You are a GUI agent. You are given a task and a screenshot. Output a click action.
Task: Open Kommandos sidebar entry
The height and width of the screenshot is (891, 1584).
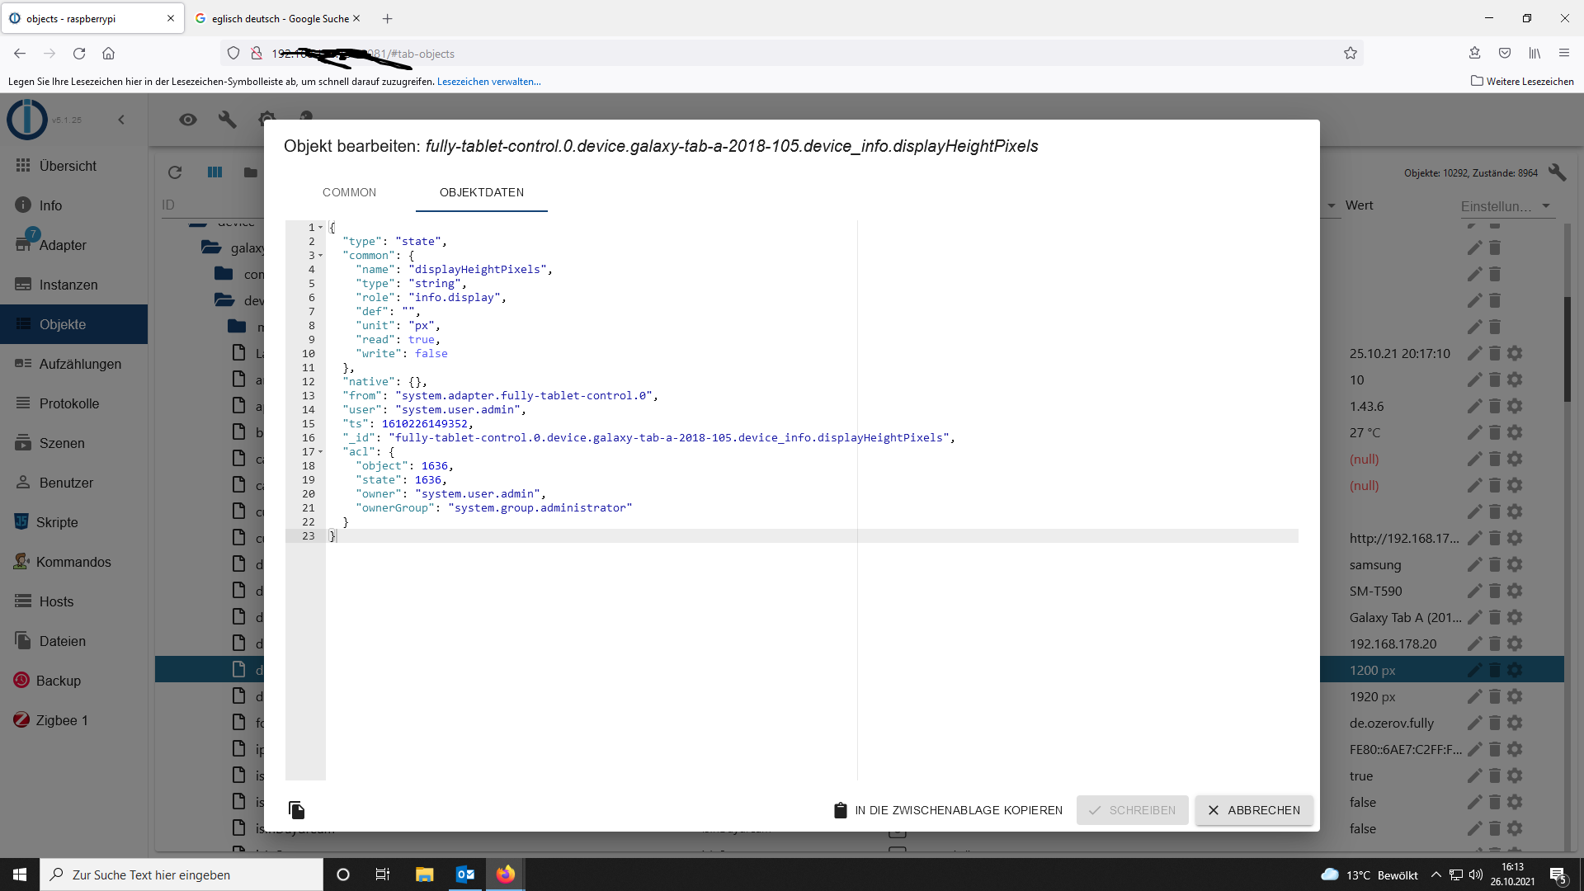point(74,562)
